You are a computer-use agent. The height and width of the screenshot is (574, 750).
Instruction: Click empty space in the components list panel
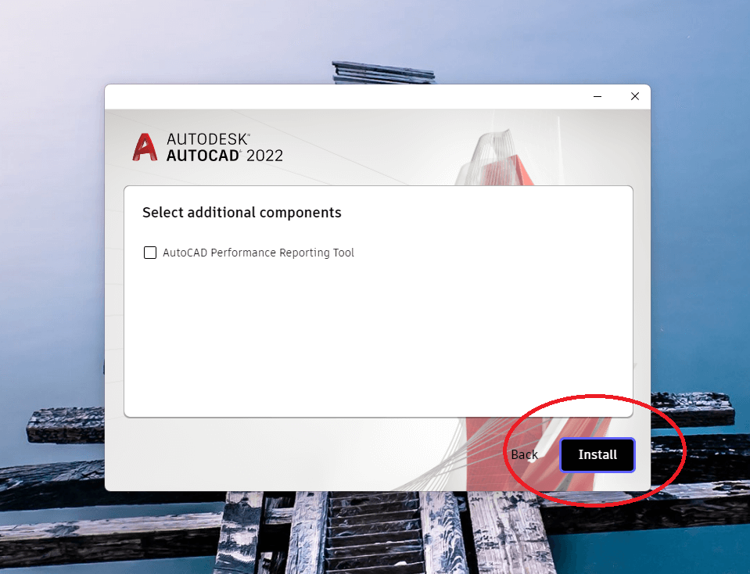(x=378, y=335)
